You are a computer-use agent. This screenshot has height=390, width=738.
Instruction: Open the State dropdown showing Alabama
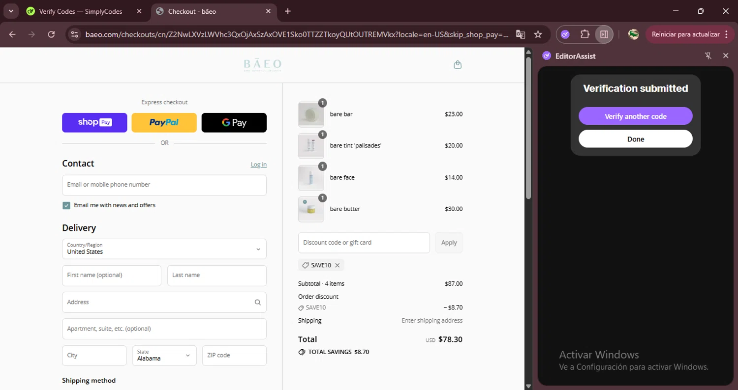click(x=164, y=356)
